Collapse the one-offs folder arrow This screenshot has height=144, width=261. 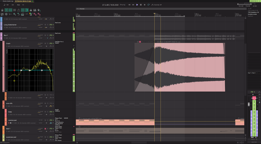coord(3,102)
